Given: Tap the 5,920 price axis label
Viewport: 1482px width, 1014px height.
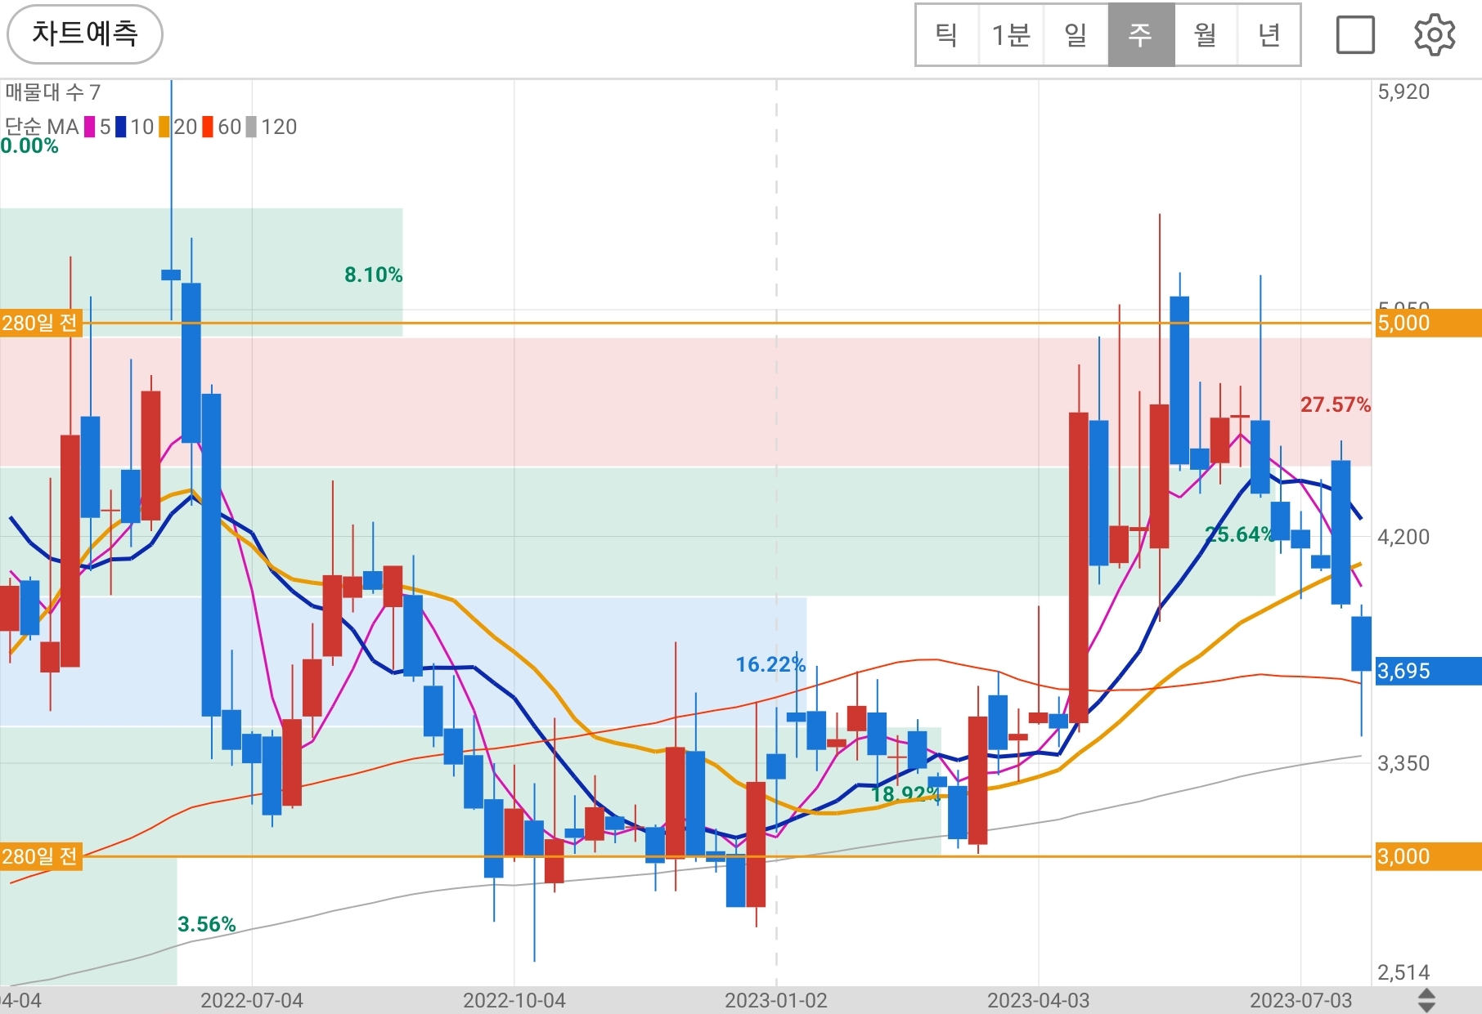Looking at the screenshot, I should coord(1403,92).
